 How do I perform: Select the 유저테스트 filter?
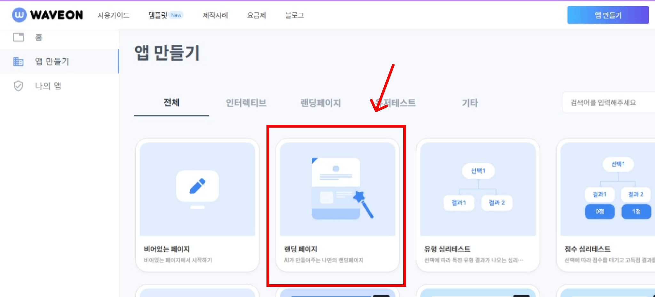coord(396,103)
